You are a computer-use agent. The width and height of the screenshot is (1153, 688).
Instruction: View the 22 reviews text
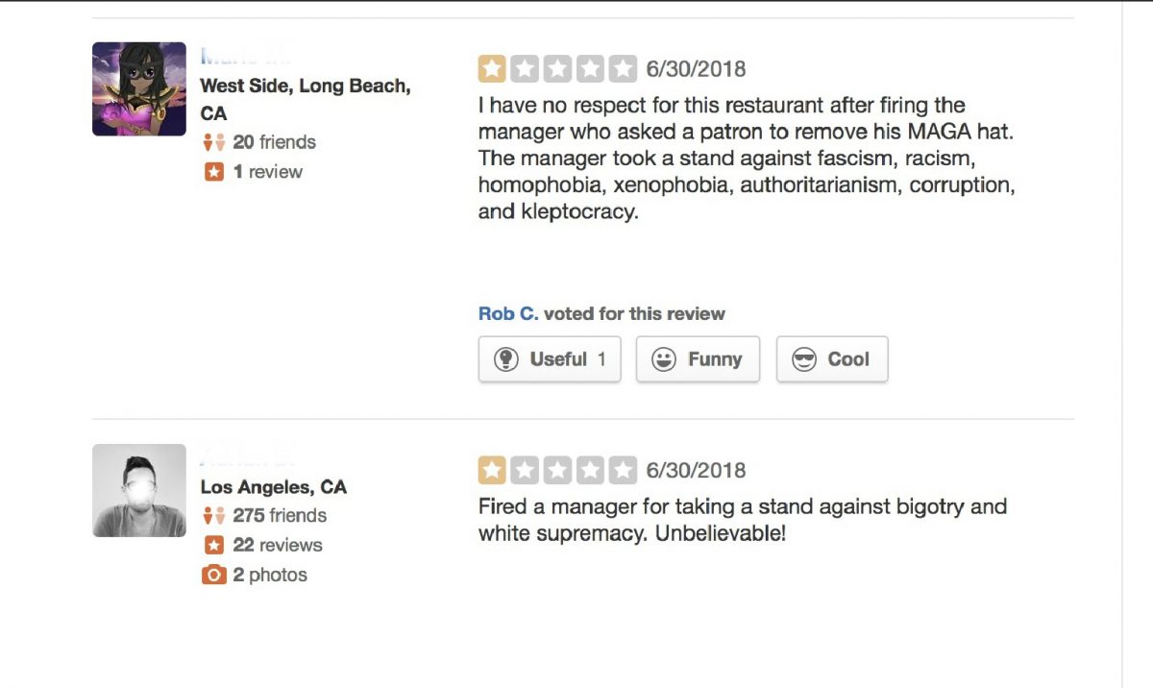tap(278, 546)
